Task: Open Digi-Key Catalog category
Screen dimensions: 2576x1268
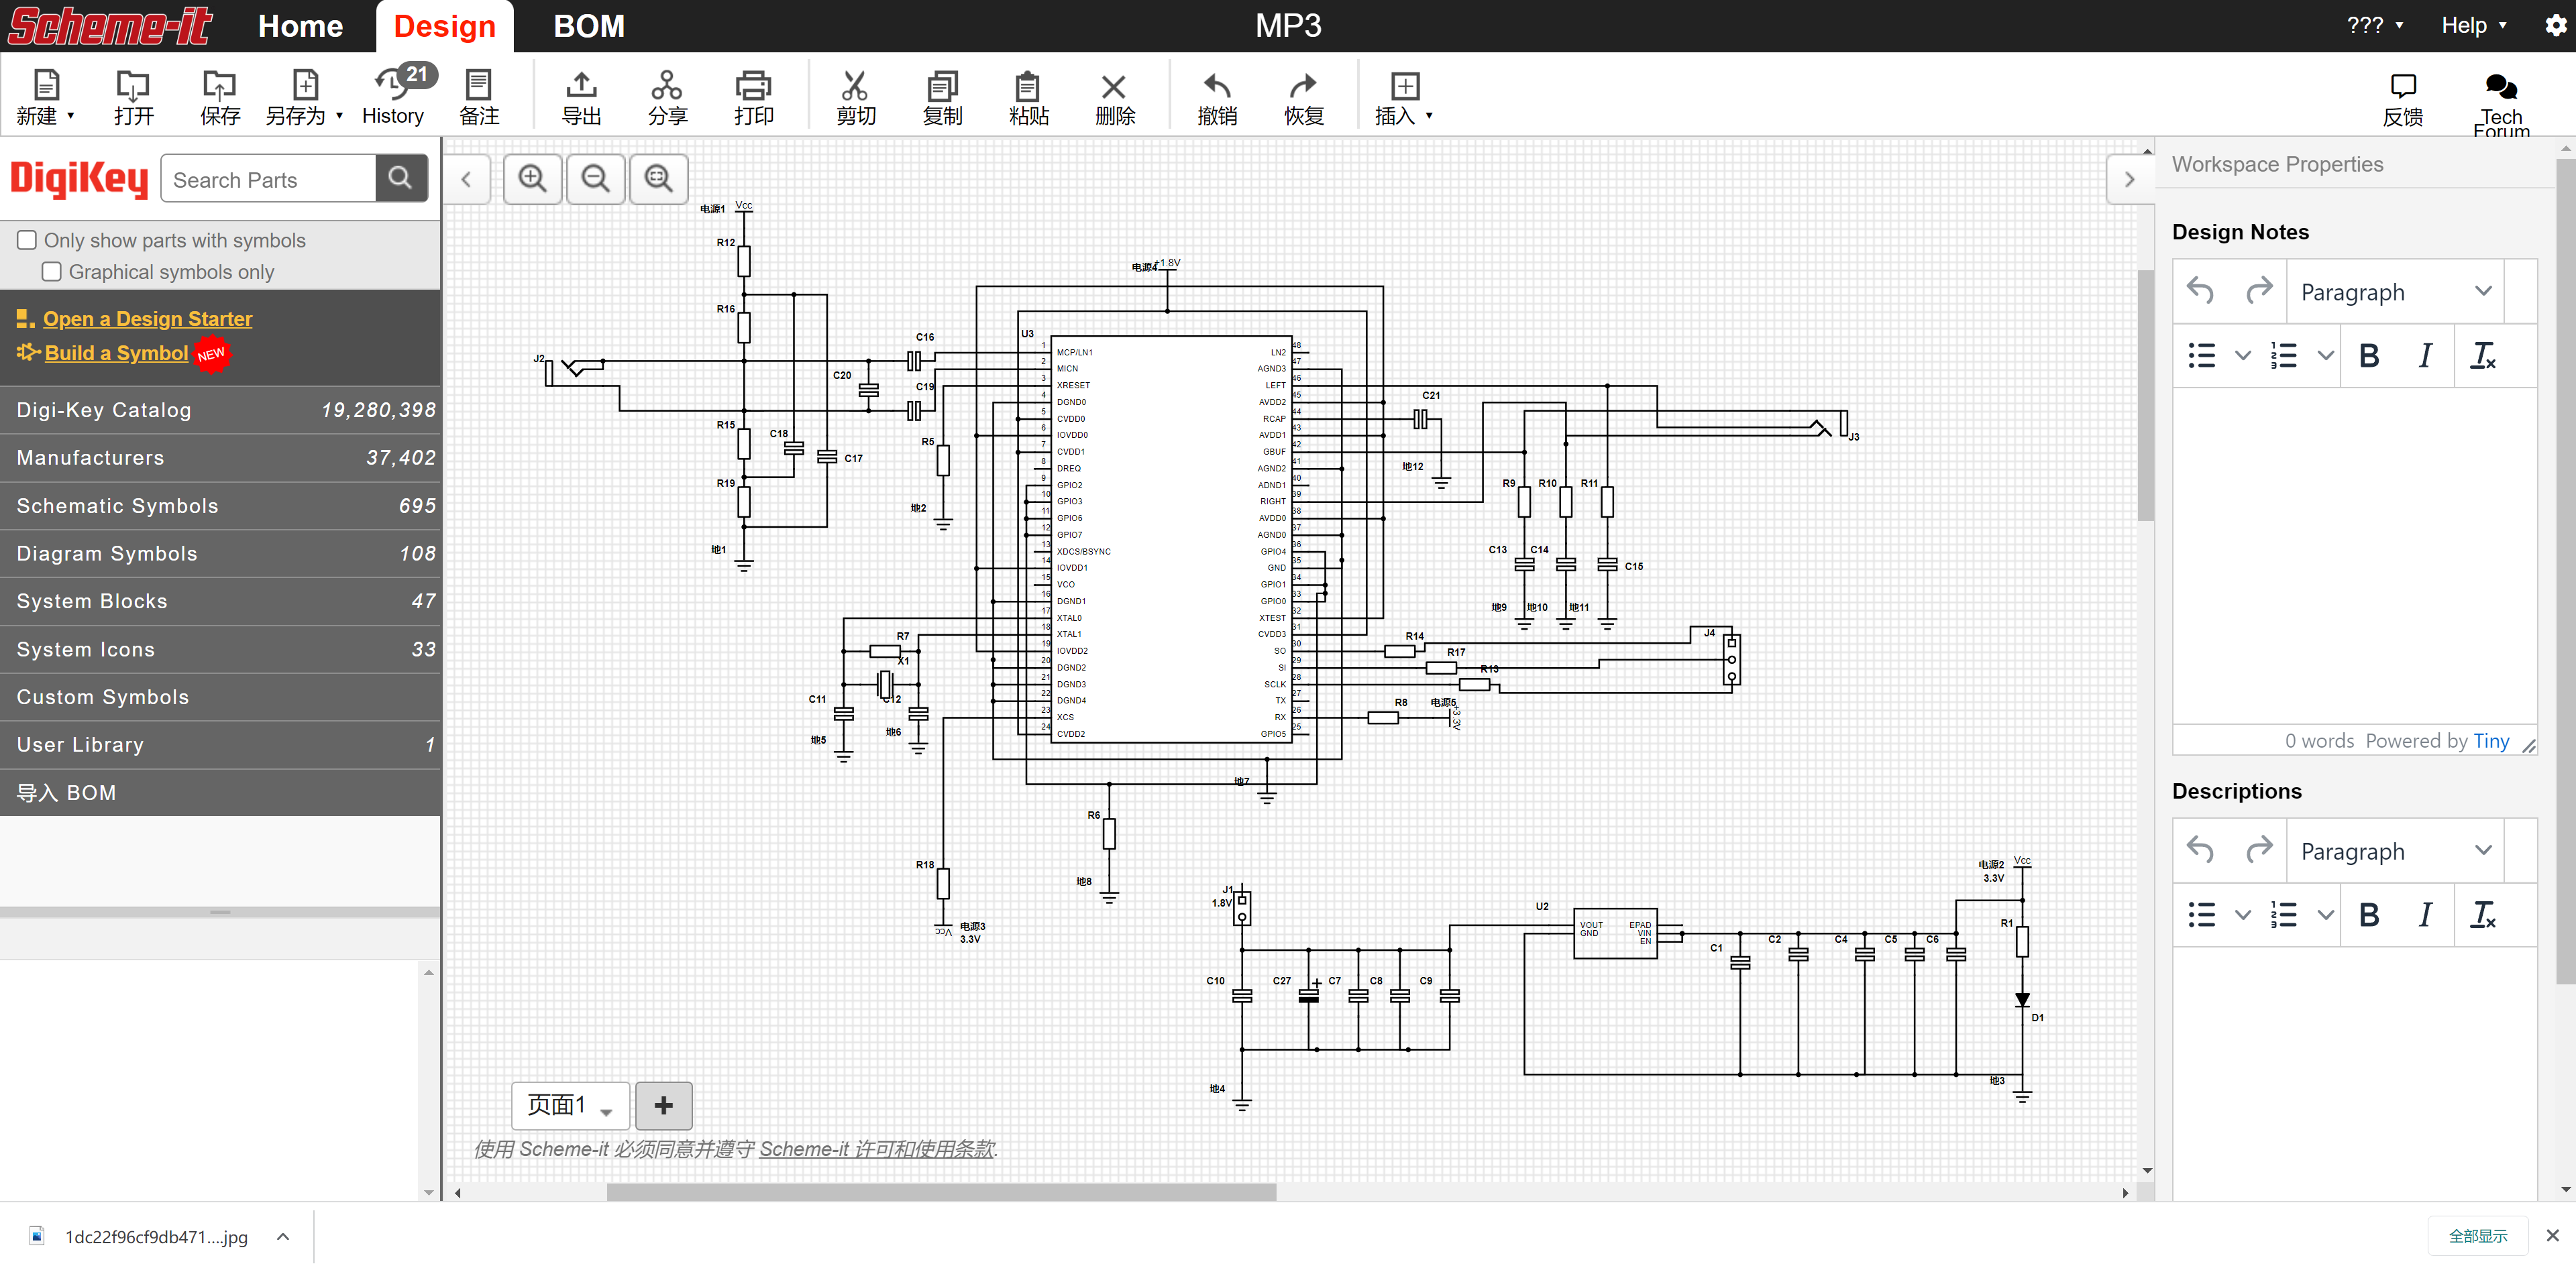Action: [x=220, y=410]
